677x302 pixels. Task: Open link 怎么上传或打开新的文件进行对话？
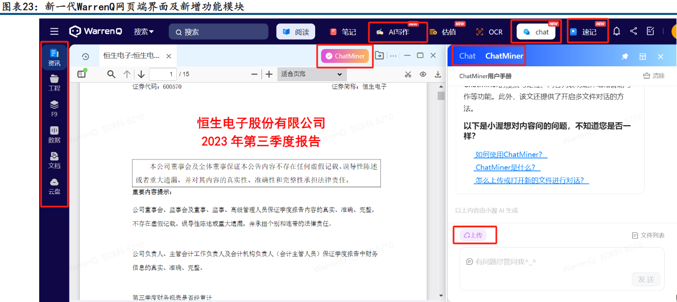pos(532,180)
